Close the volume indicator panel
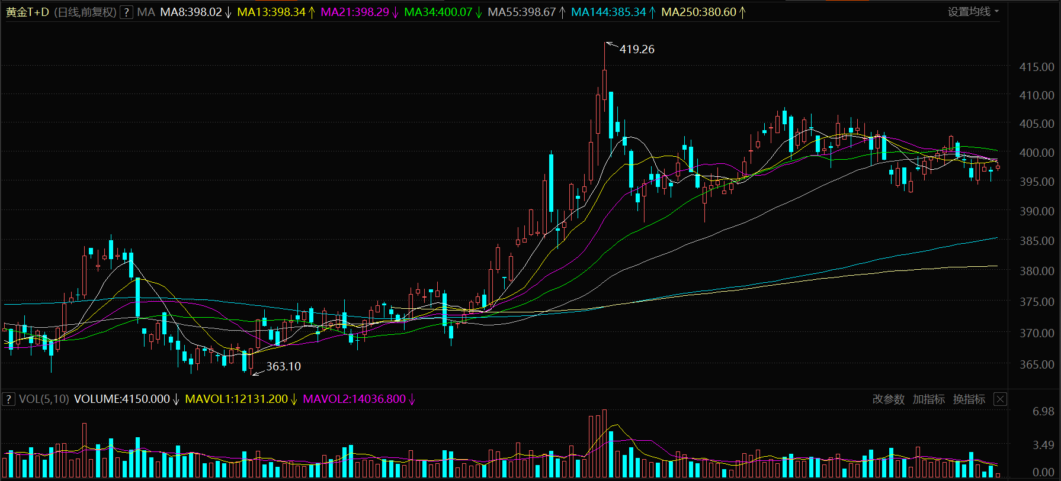 1000,399
